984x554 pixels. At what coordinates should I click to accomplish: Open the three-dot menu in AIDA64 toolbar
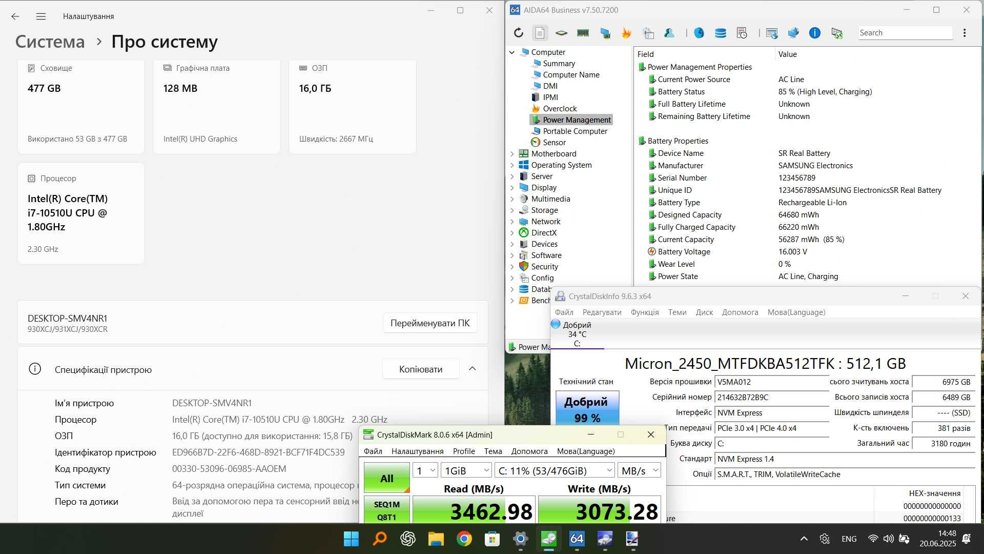point(965,33)
